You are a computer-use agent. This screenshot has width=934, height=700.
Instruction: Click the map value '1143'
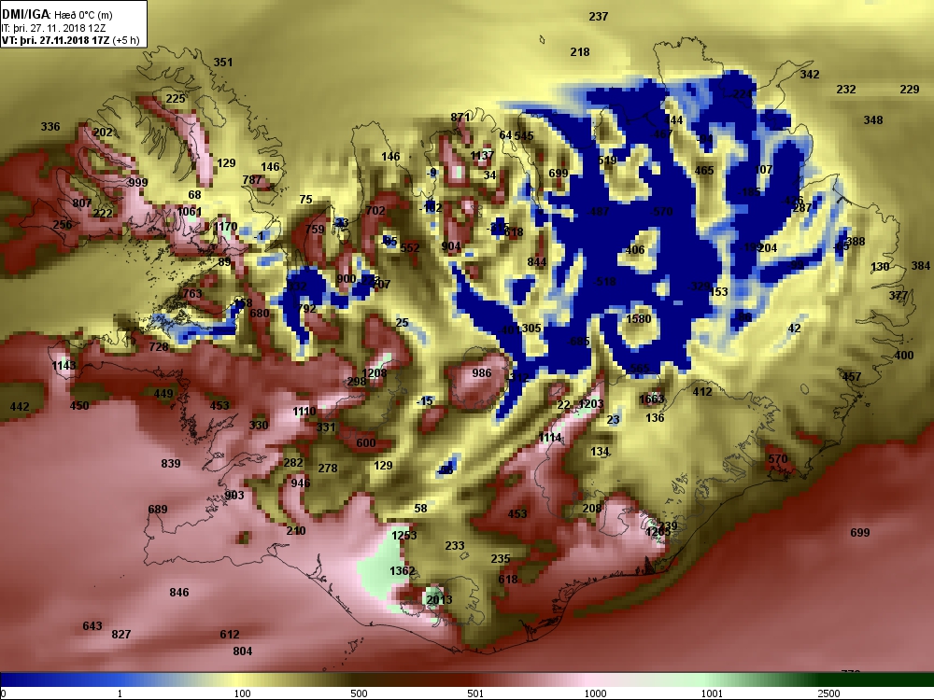[64, 366]
